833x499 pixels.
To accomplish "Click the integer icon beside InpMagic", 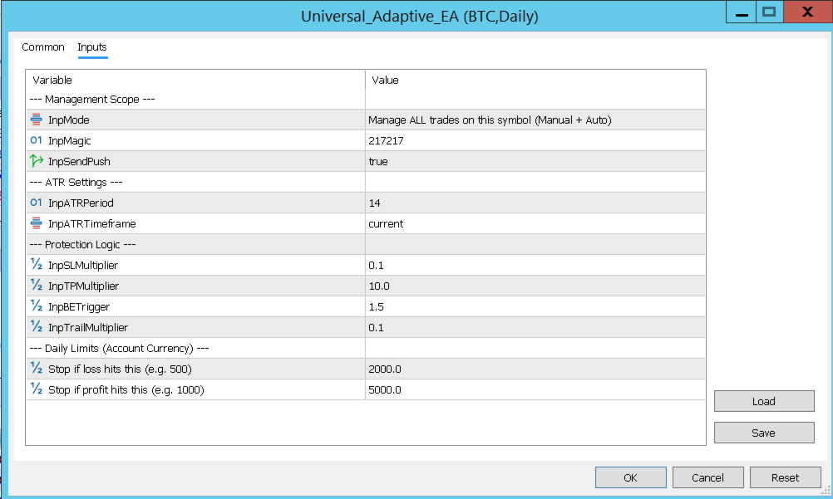I will click(36, 140).
